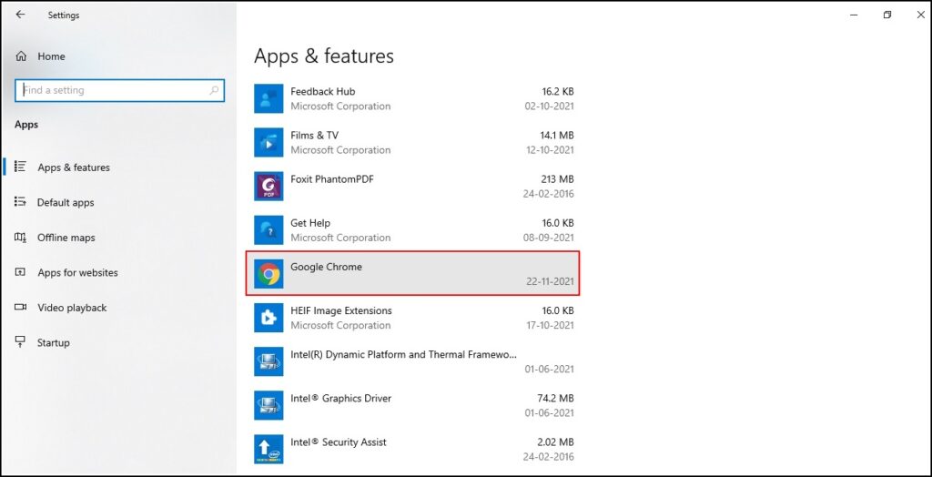Click the Intel Dynamic Platform framework icon
This screenshot has height=477, width=932.
tap(268, 361)
